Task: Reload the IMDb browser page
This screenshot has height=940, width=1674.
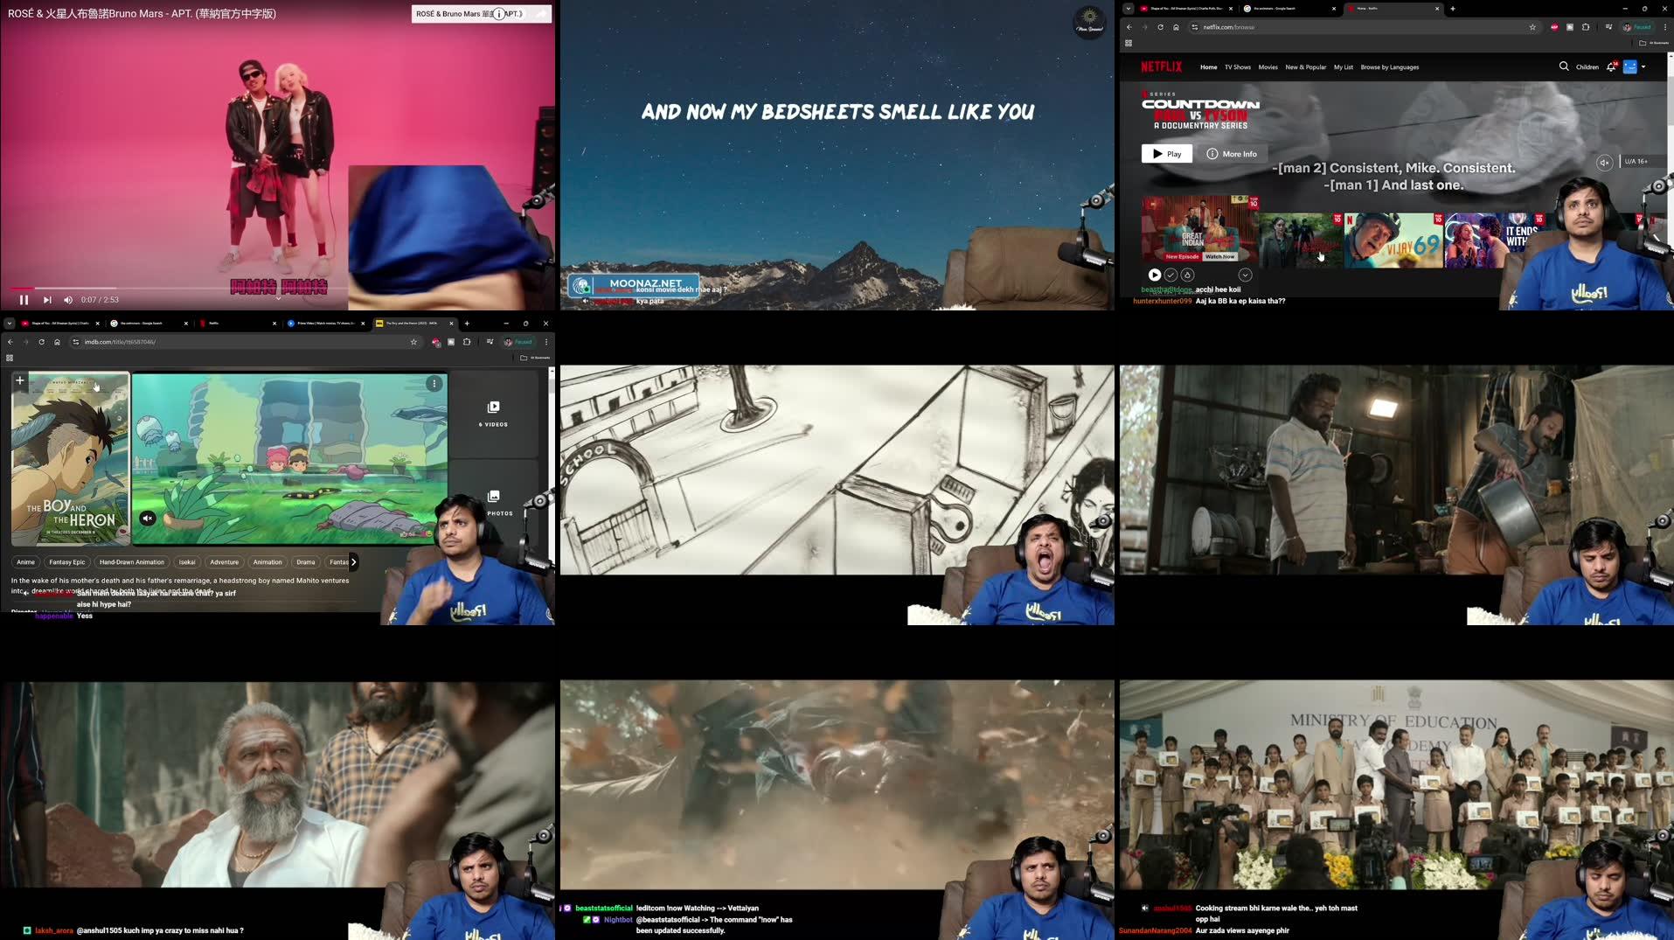Action: 41,342
